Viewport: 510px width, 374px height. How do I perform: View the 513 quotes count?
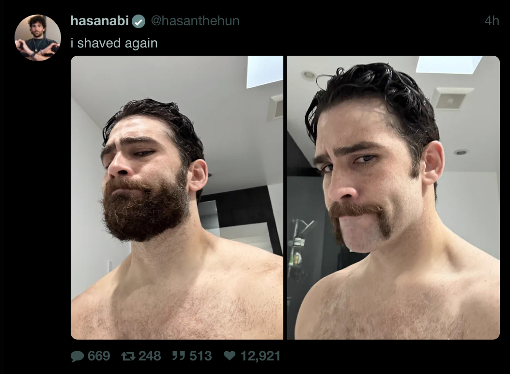coord(201,356)
